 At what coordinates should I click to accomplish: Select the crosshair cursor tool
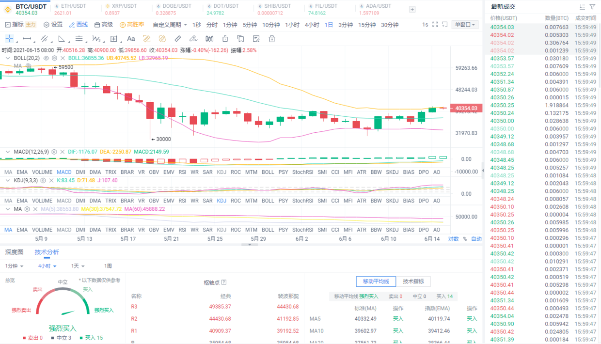[9, 39]
